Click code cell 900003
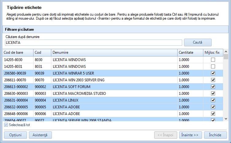 [42, 93]
